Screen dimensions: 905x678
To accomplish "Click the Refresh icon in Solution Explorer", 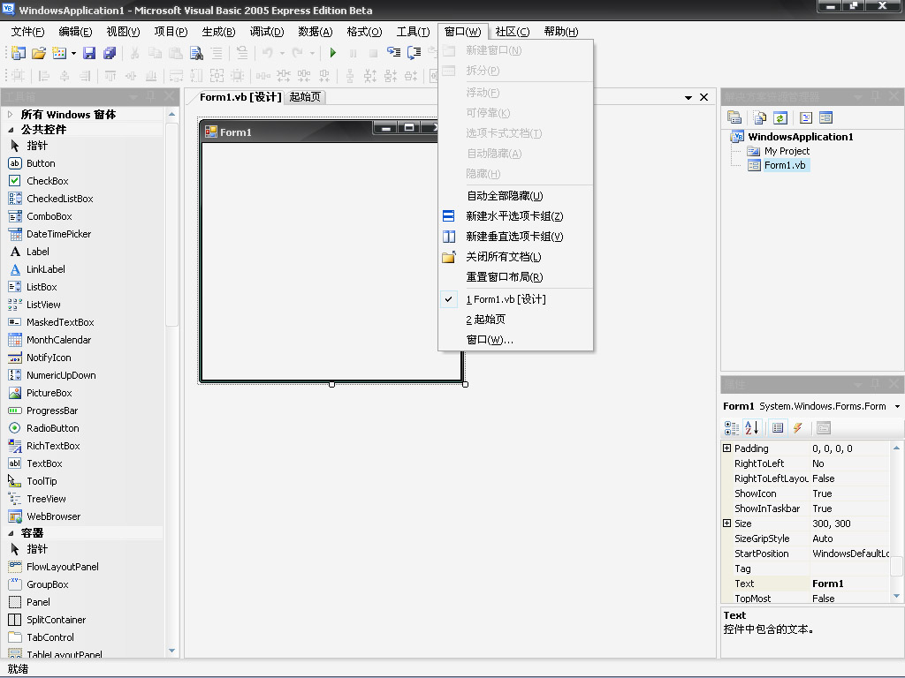I will coord(780,117).
